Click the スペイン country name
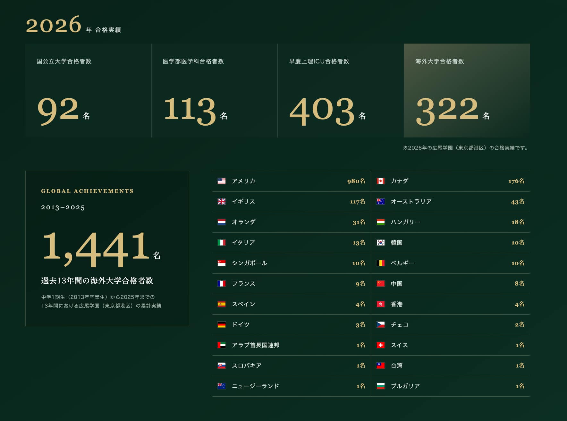The image size is (567, 421). pyautogui.click(x=243, y=304)
